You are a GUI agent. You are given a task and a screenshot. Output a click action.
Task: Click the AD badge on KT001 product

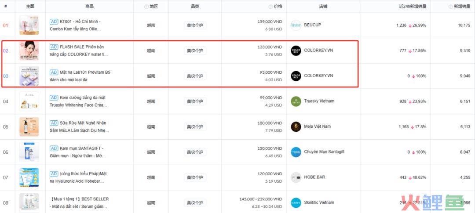pyautogui.click(x=54, y=22)
